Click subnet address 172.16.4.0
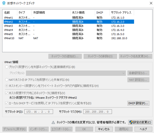 [x=118, y=30]
